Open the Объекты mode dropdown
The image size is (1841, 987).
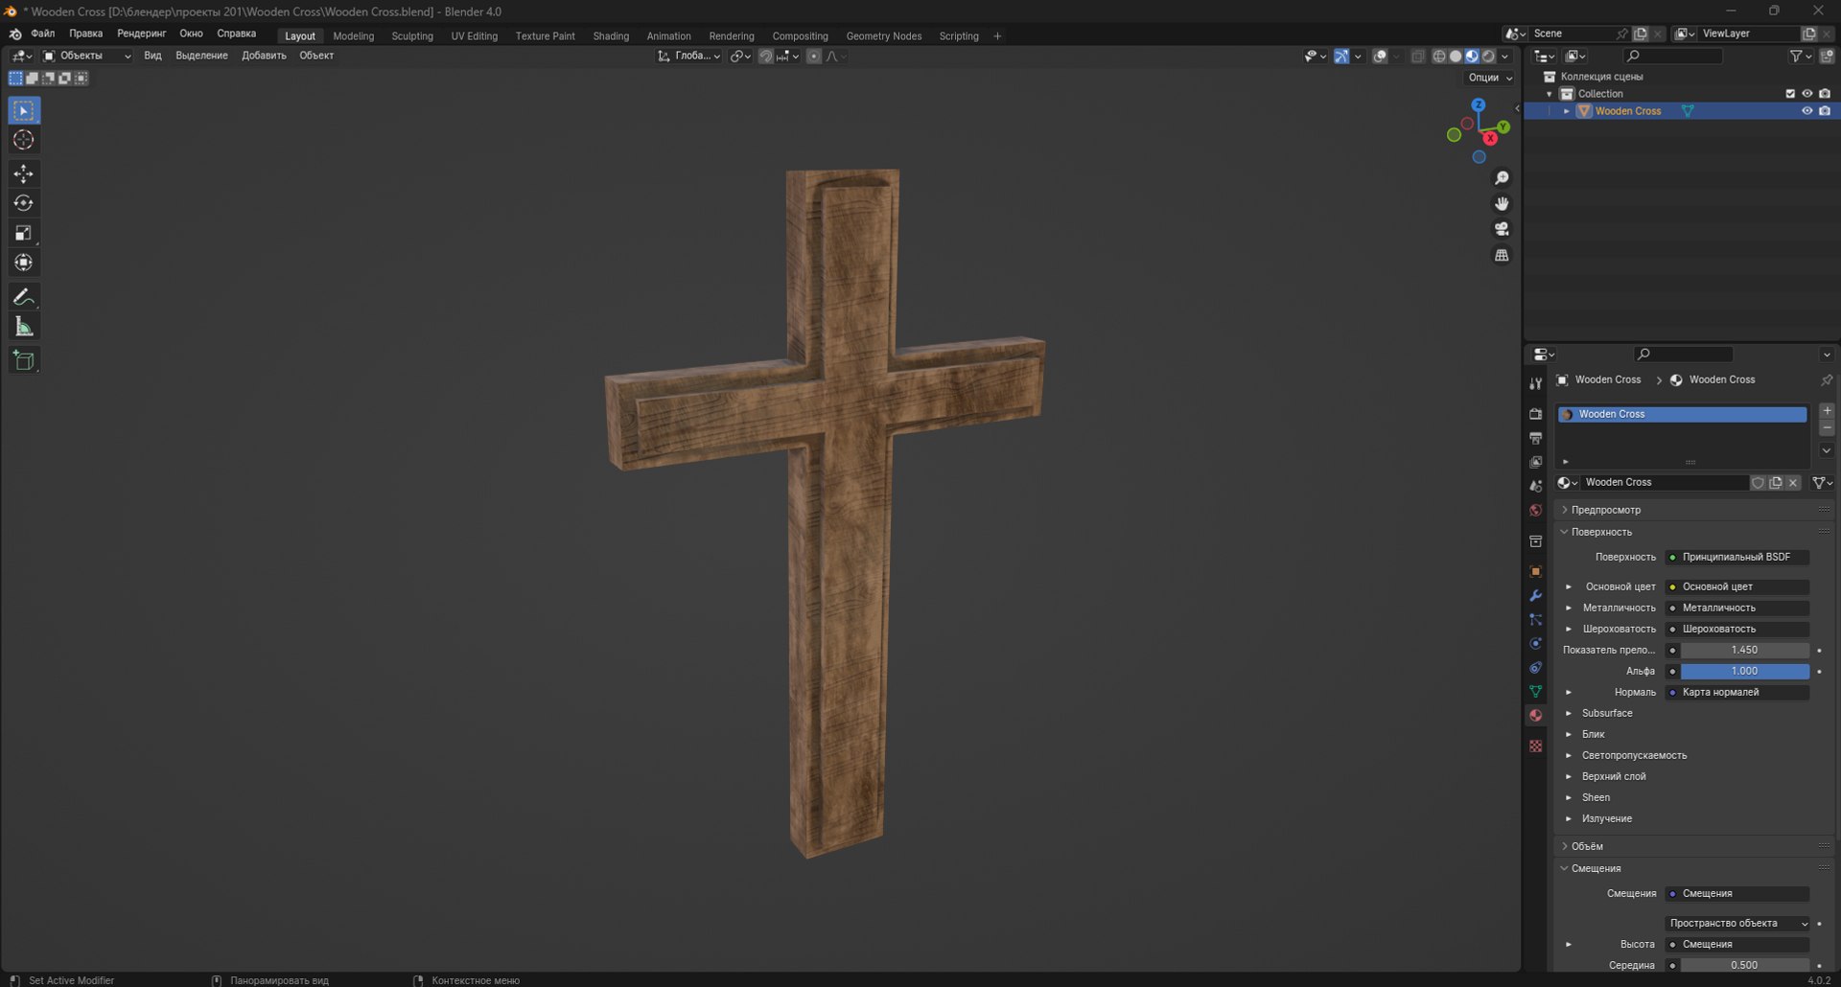[x=87, y=56]
